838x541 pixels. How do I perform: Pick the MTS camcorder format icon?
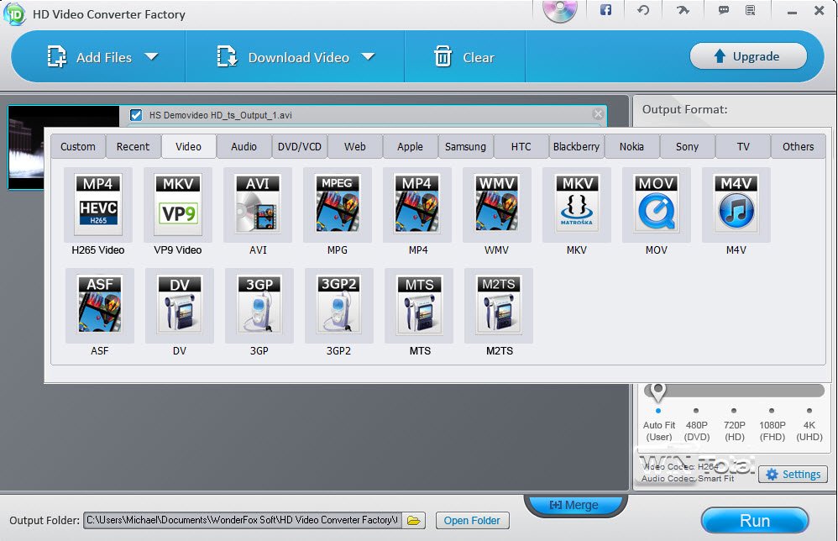[x=419, y=305]
